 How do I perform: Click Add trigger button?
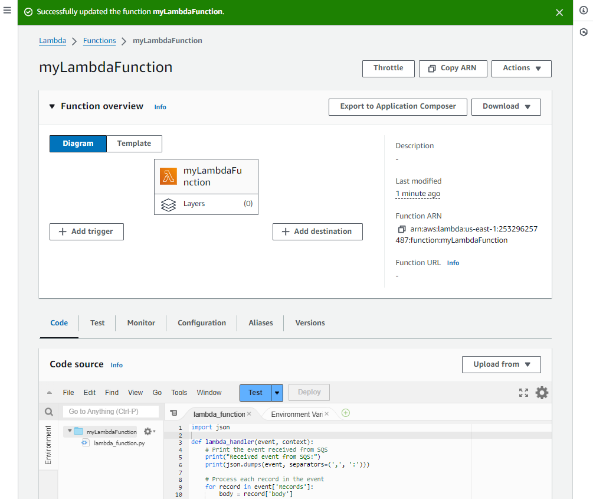click(x=86, y=231)
